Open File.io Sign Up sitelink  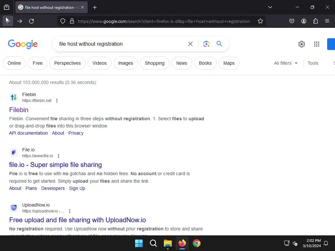(77, 188)
